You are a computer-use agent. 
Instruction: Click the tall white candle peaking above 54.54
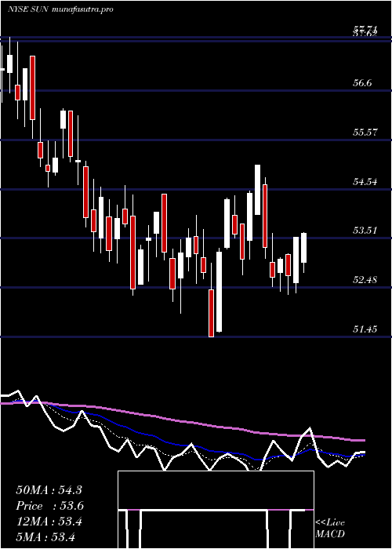[x=258, y=190]
